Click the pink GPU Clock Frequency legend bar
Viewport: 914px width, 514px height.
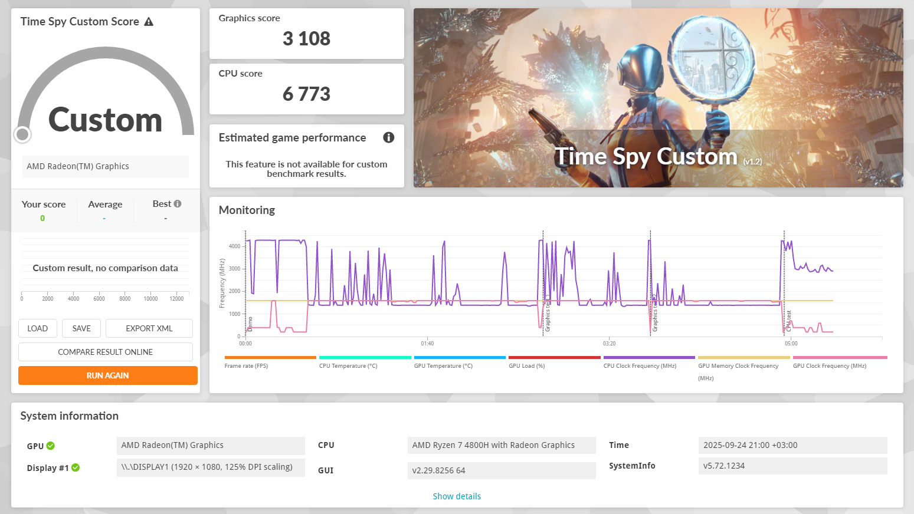click(840, 357)
